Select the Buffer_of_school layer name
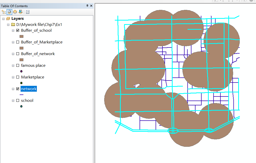Image resolution: width=256 pixels, height=163 pixels. point(36,30)
